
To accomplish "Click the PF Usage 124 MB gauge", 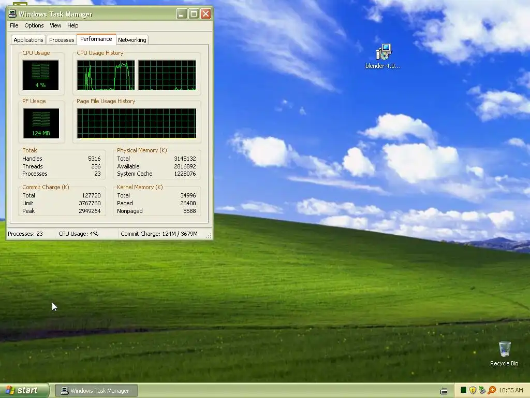I will [41, 123].
